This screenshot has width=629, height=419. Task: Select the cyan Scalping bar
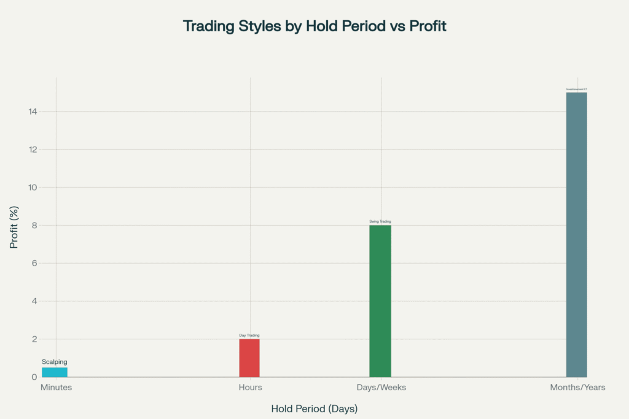[x=55, y=372]
